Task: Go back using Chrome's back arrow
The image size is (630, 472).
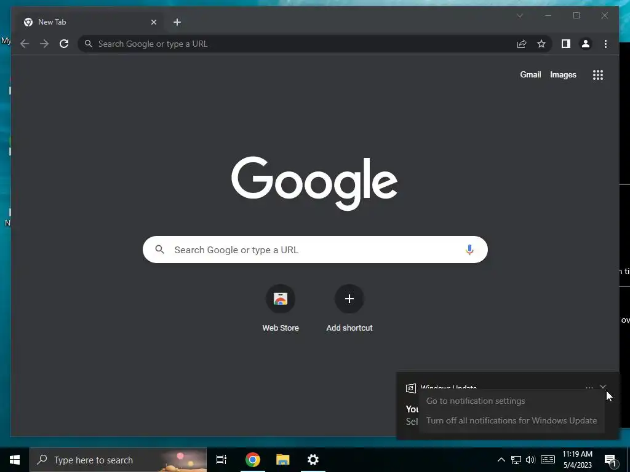Action: [x=25, y=44]
